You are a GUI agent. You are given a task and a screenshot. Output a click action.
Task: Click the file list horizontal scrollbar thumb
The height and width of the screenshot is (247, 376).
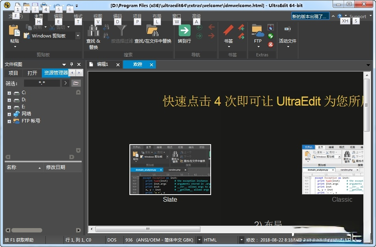pyautogui.click(x=27, y=230)
